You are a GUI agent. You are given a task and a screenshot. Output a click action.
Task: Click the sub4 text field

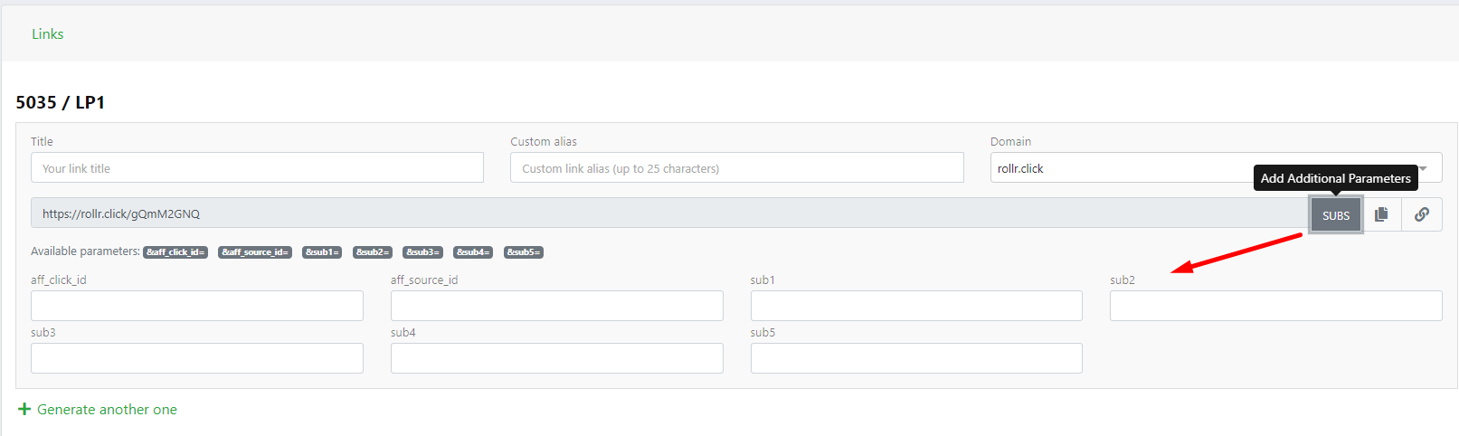(x=556, y=358)
